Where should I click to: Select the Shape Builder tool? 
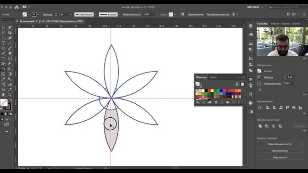[3, 69]
